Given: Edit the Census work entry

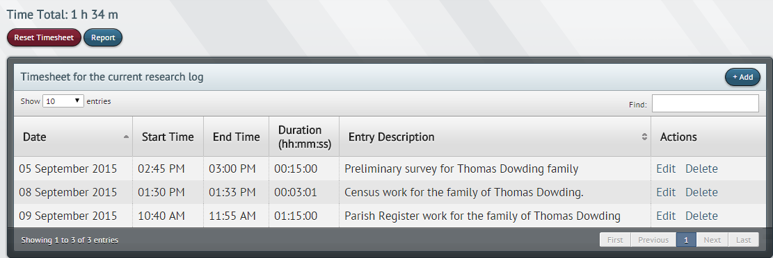Looking at the screenshot, I should point(666,192).
